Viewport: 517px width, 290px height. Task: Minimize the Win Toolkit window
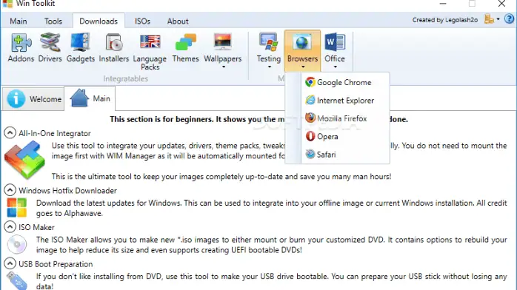tap(443, 4)
